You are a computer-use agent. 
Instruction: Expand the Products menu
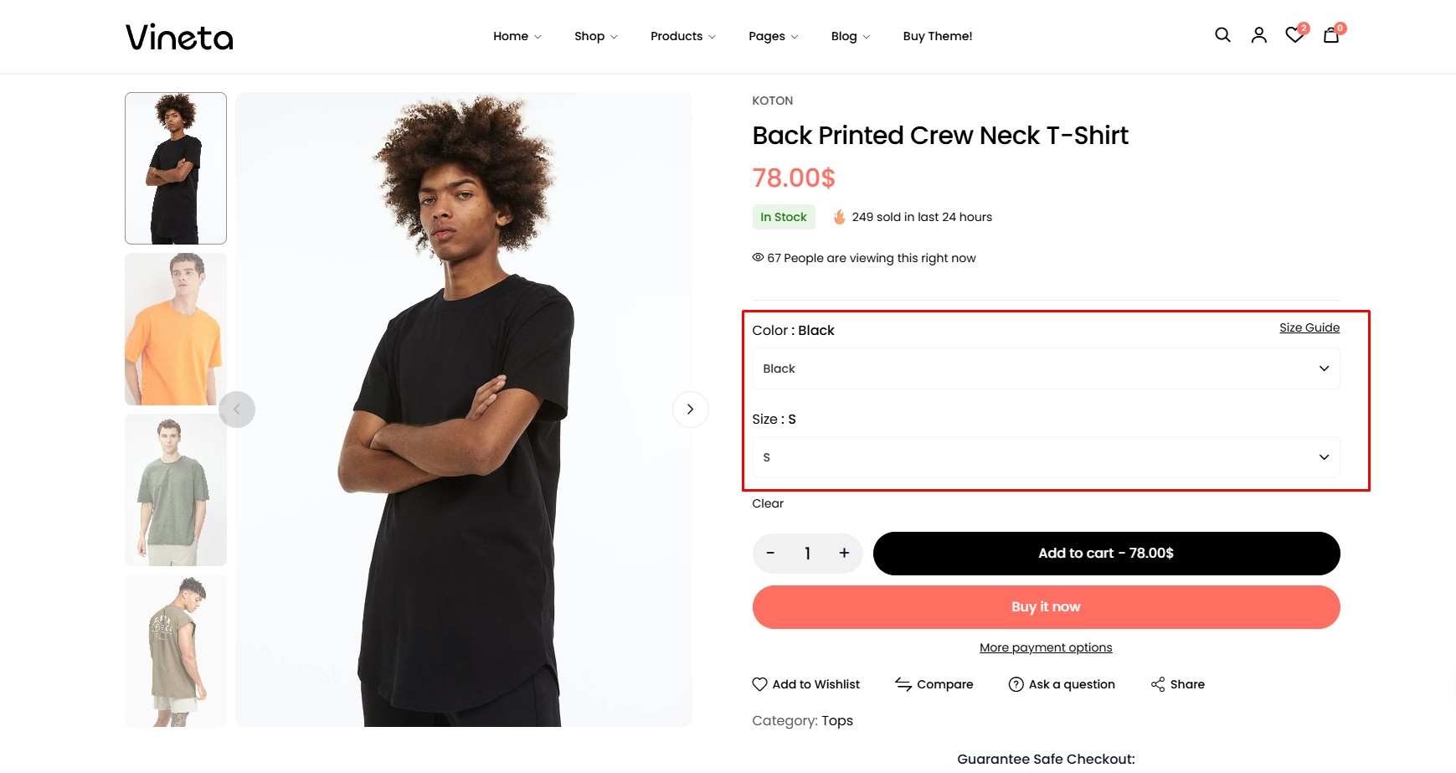(682, 36)
